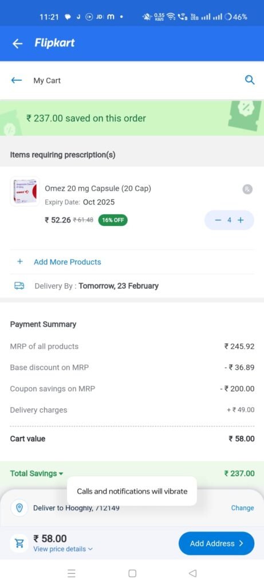This screenshot has width=264, height=587.
Task: Tap the 16% OFF discount badge
Action: tap(113, 220)
